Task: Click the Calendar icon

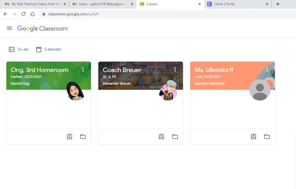Action: click(39, 49)
